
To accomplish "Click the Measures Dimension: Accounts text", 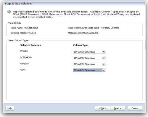I will [83, 33].
